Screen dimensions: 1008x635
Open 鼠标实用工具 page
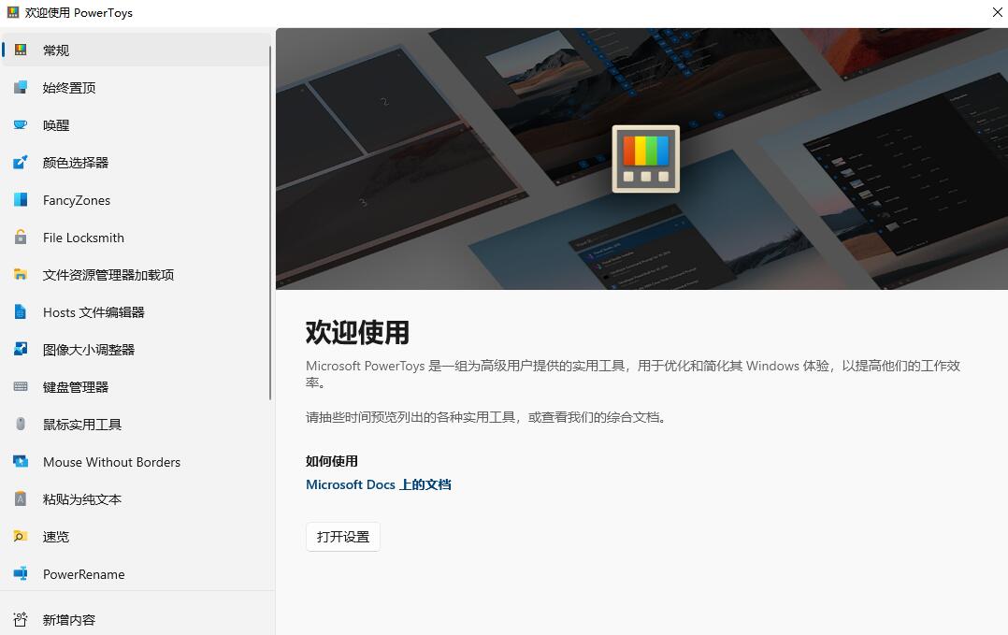136,425
